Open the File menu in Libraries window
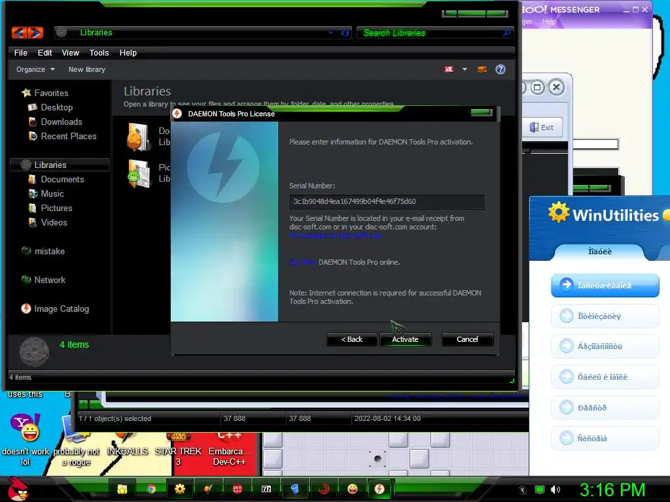 point(20,53)
